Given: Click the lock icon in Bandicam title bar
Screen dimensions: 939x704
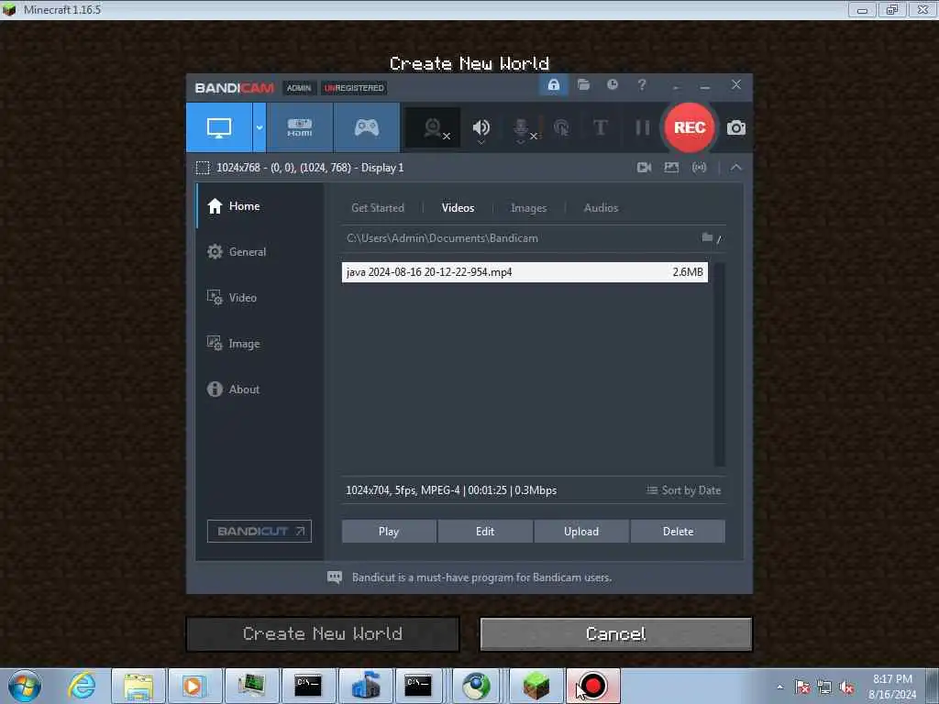Looking at the screenshot, I should click(x=553, y=85).
